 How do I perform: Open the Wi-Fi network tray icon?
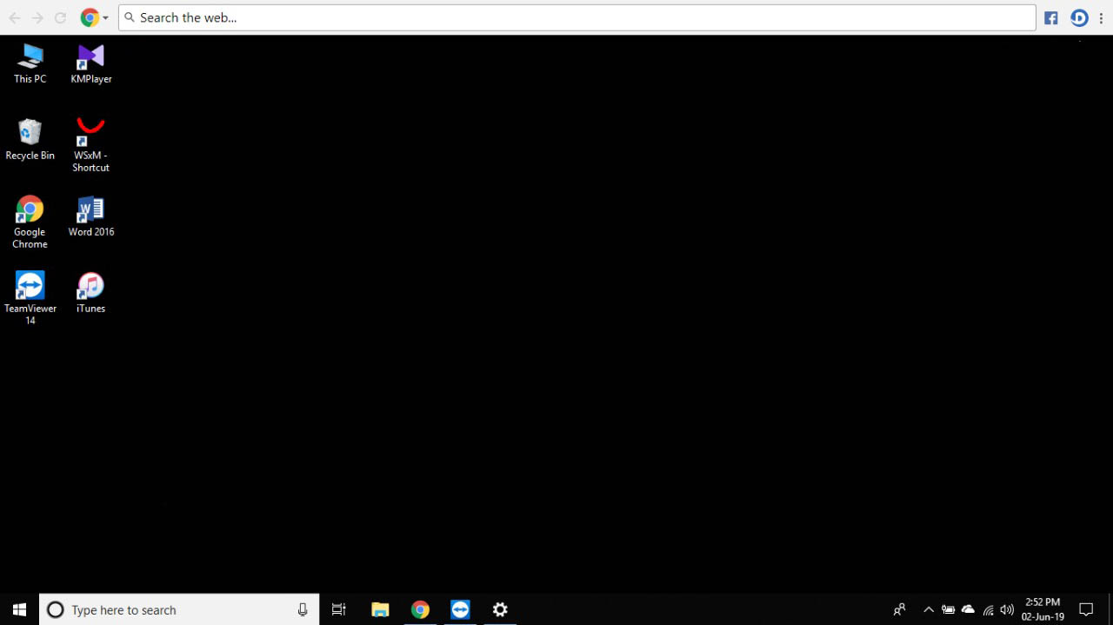point(988,609)
